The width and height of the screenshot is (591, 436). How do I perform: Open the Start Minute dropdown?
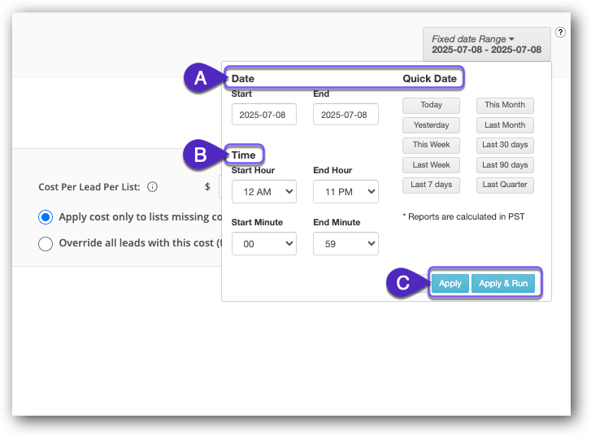[x=263, y=243]
